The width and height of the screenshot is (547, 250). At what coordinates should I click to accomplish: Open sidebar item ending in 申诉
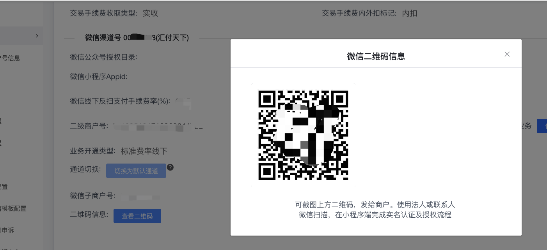click(x=7, y=230)
